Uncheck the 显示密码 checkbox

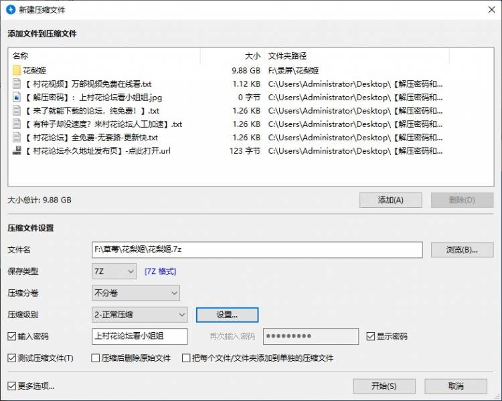(x=371, y=336)
